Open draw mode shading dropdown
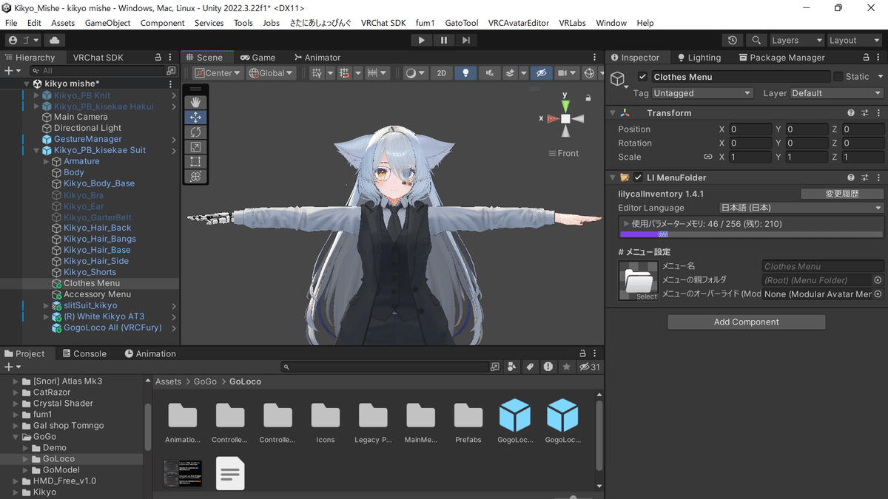Image resolution: width=888 pixels, height=499 pixels. 415,72
